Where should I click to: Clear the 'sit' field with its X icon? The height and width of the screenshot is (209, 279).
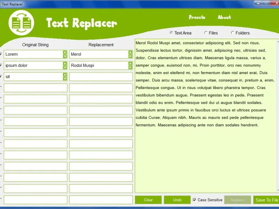65,75
